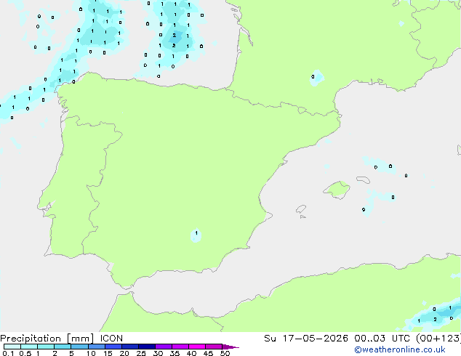Click the 'ICON' model label

(111, 339)
